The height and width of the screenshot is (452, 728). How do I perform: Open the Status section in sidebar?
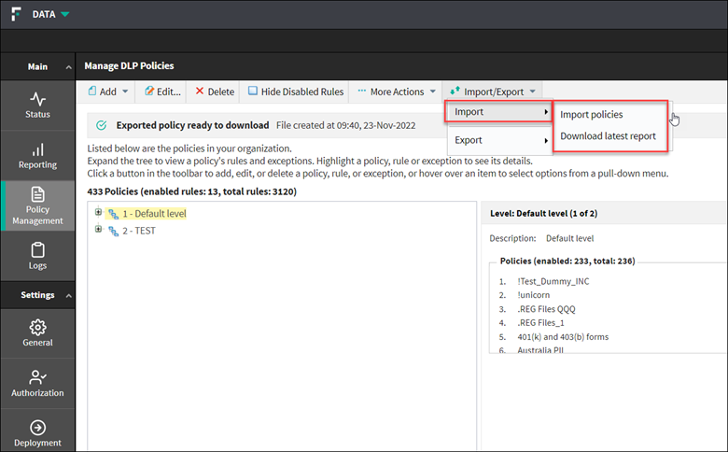[x=37, y=105]
